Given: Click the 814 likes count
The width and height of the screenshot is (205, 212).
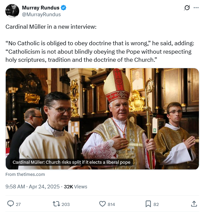Looking at the screenshot, I should point(111,204).
